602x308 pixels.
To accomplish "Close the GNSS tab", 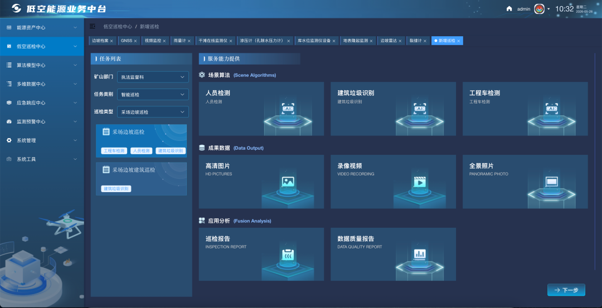I will [x=135, y=41].
